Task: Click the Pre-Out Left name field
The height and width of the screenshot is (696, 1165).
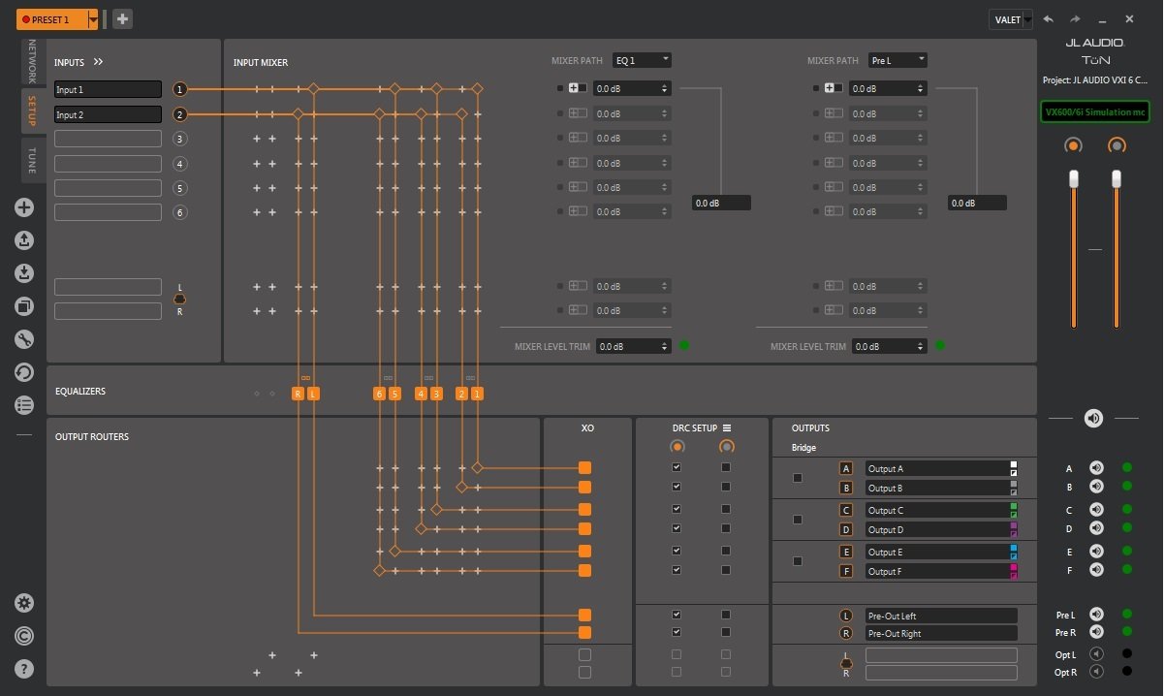Action: (x=941, y=616)
